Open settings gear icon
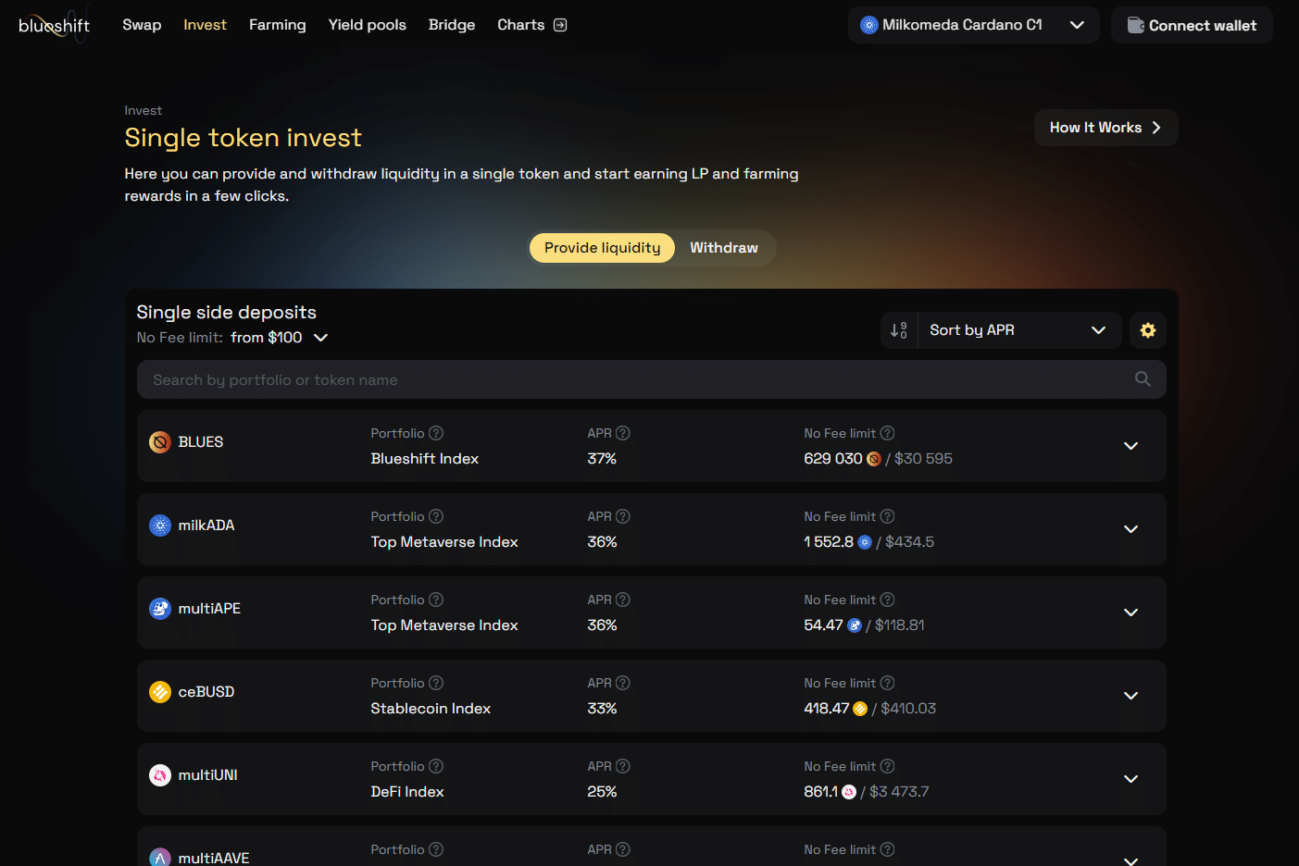Screen dimensions: 1299x866 click(x=1148, y=330)
